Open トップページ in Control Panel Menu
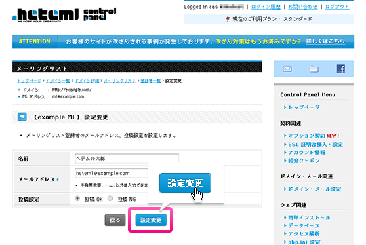366x245 pixels. [x=304, y=107]
